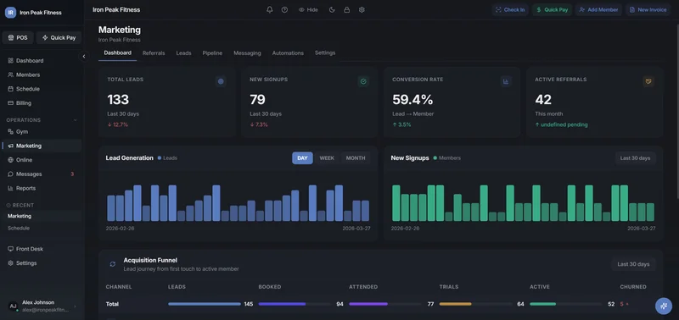This screenshot has width=679, height=320.
Task: Click the 59.4% conversion rate value
Action: (412, 100)
